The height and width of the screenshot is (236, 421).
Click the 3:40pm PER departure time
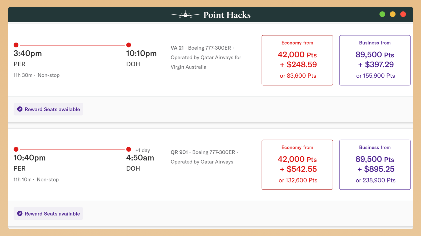[28, 53]
